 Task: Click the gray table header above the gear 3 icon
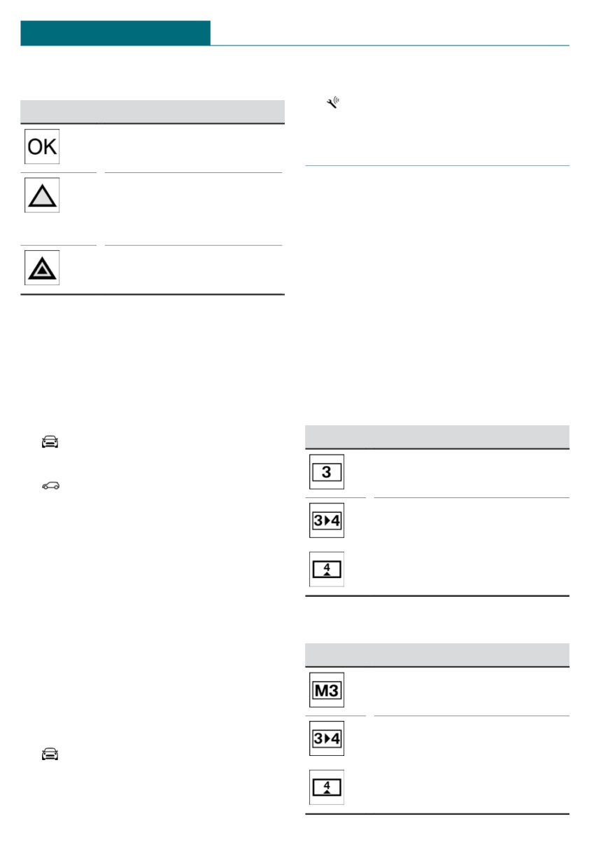tap(437, 437)
